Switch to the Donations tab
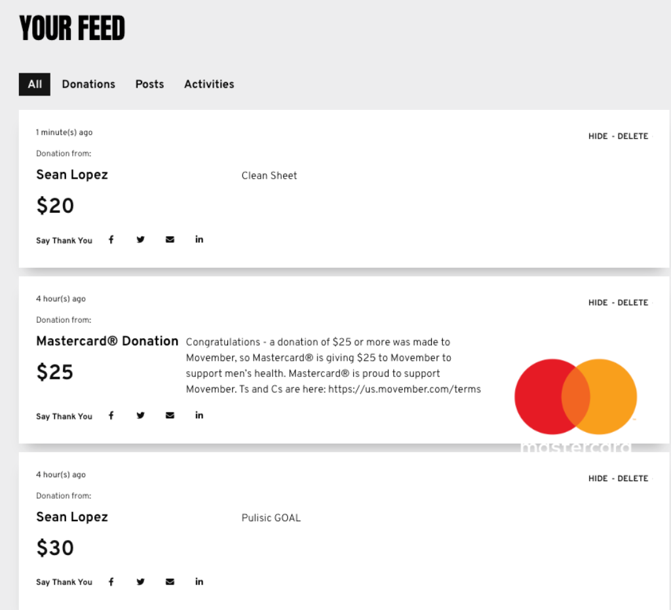This screenshot has width=671, height=610. point(88,84)
